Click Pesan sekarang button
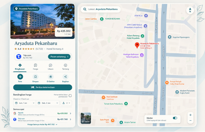The width and height of the screenshot is (205, 132). coord(59,57)
